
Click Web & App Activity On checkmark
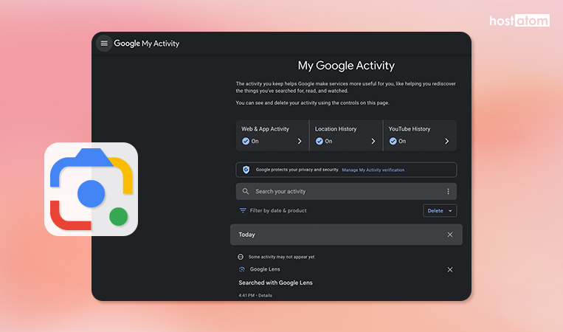click(x=246, y=142)
